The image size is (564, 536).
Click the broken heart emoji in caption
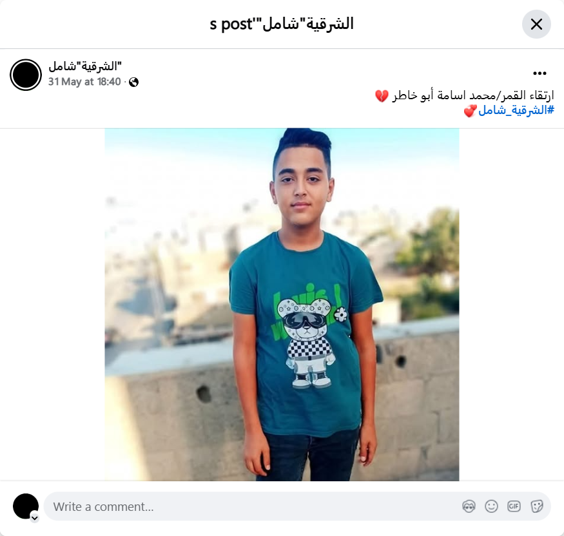coord(382,96)
